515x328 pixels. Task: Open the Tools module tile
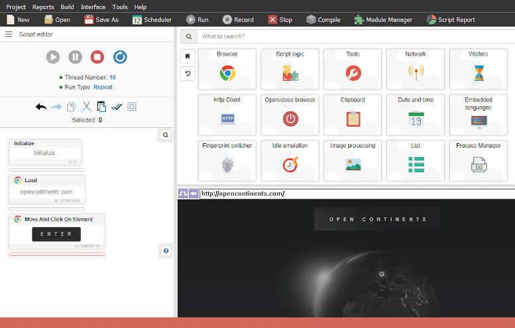pos(353,69)
